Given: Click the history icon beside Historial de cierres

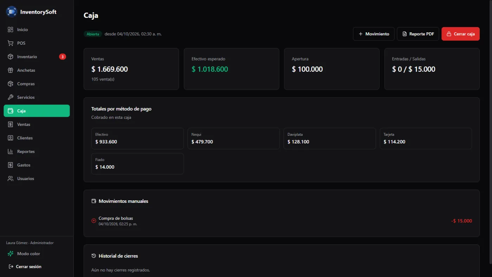Looking at the screenshot, I should click(94, 256).
